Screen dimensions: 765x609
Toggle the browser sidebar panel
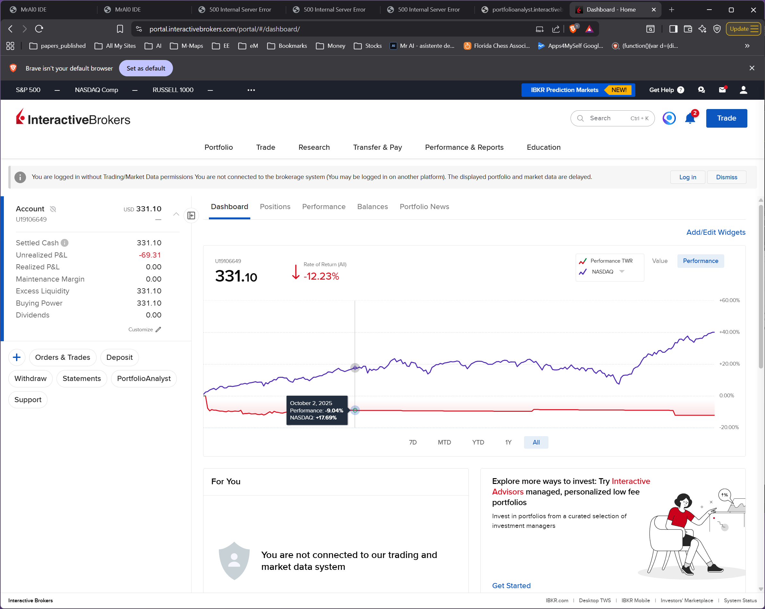674,29
